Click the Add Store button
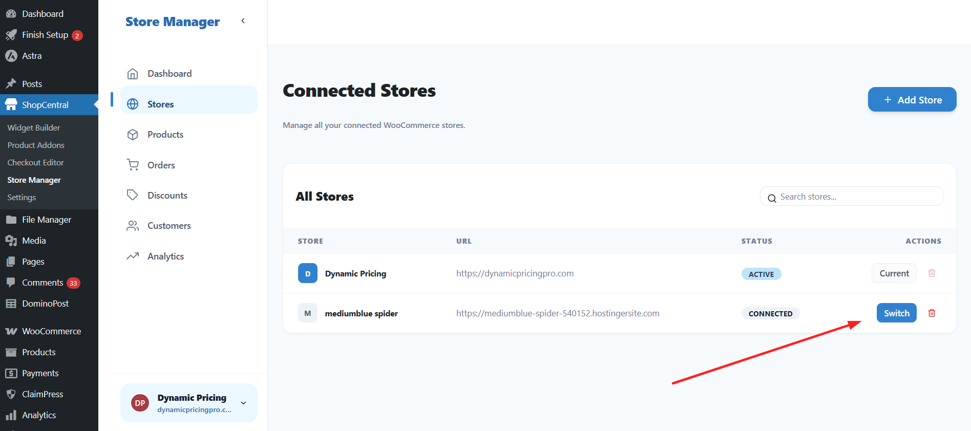Image resolution: width=971 pixels, height=431 pixels. [x=912, y=99]
